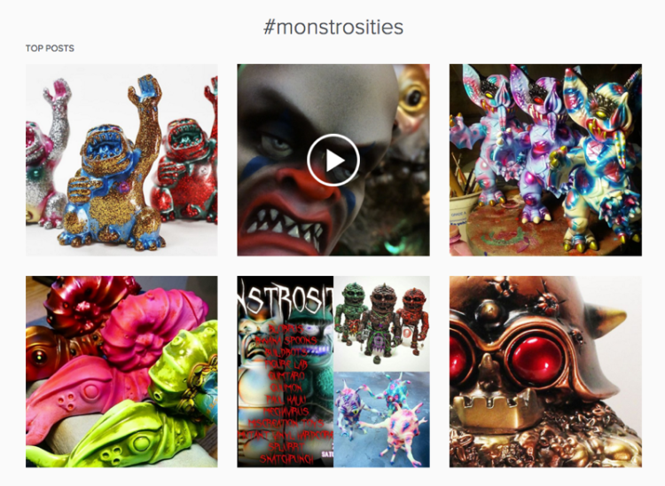Select the three robot monster figures image
This screenshot has height=486, width=665.
pos(381,324)
